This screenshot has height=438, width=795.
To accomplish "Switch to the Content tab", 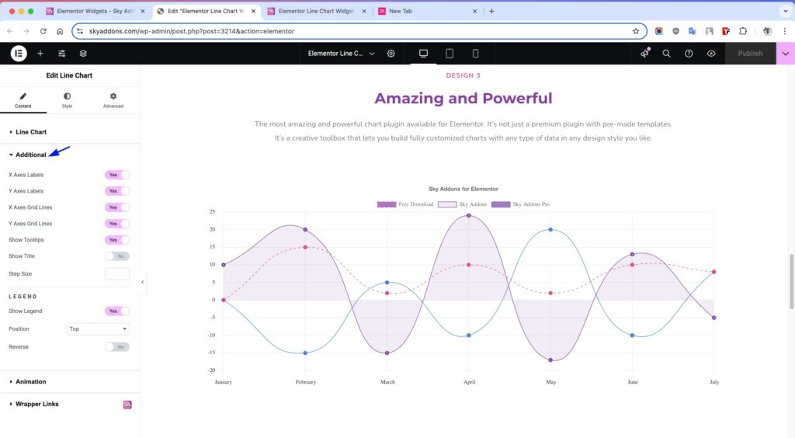I will pos(23,100).
